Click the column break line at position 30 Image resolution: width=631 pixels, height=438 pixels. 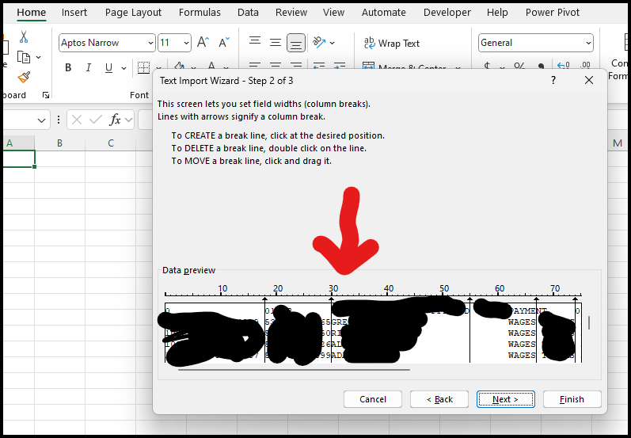point(332,333)
